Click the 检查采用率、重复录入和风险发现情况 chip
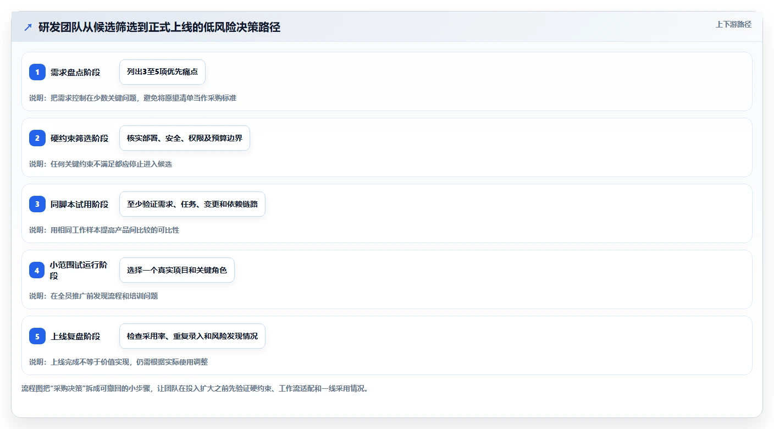The width and height of the screenshot is (774, 429). coord(192,336)
